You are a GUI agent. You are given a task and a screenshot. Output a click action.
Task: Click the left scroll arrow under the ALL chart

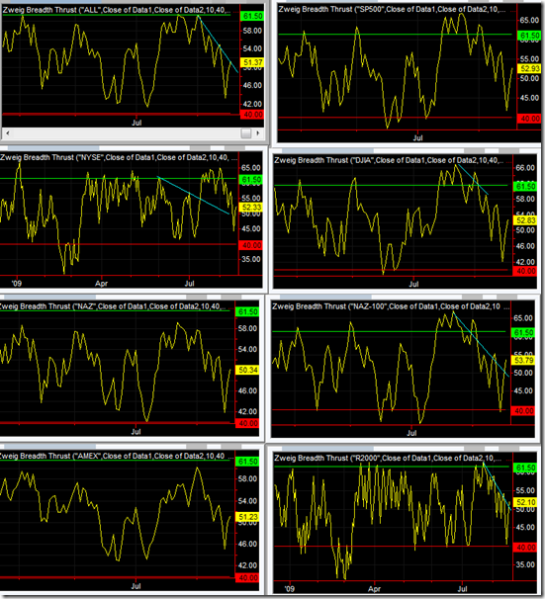[x=8, y=132]
